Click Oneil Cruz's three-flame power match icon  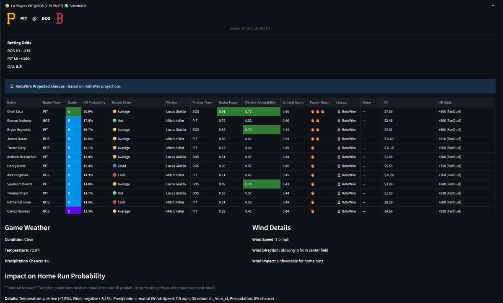coord(317,112)
